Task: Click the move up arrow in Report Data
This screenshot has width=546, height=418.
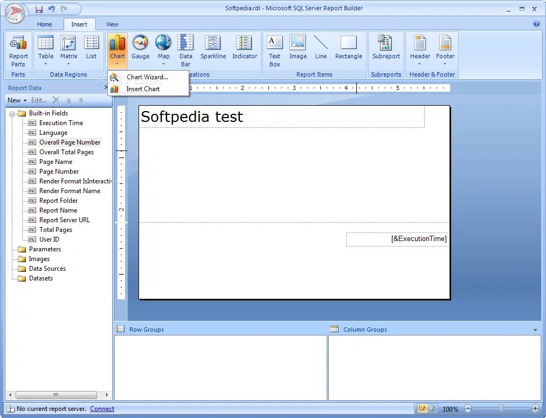Action: coord(68,100)
